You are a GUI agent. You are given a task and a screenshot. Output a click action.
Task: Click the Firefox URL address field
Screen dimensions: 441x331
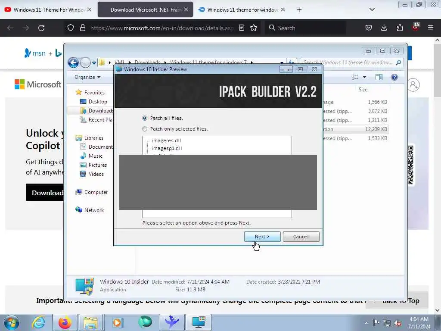162,28
